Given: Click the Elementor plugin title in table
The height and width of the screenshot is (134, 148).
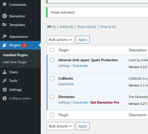Looking at the screenshot, I should point(66,97).
